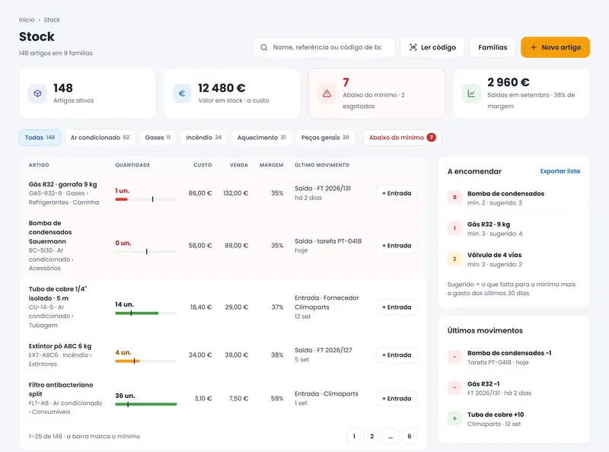The width and height of the screenshot is (609, 452).
Task: Click the stock bar for Gás R32 1 un.
Action: [146, 199]
